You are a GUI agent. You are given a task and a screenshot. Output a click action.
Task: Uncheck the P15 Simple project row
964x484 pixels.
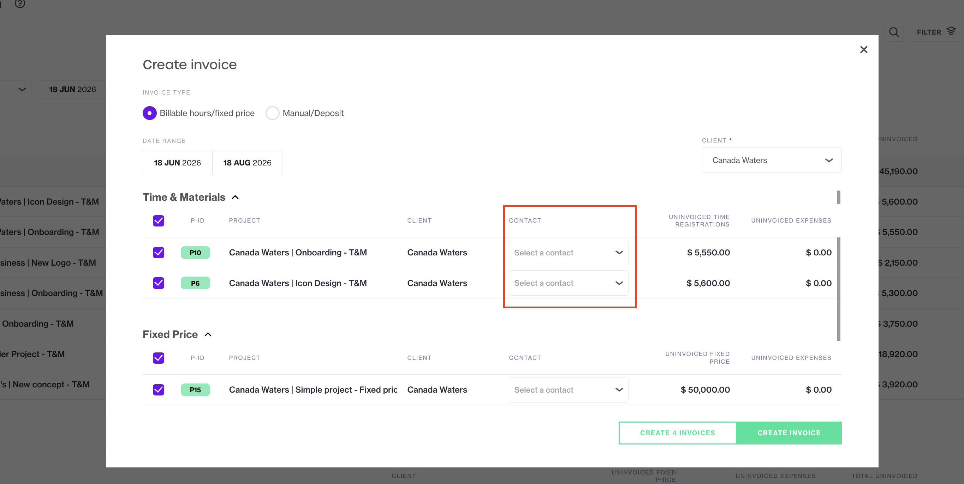tap(158, 390)
